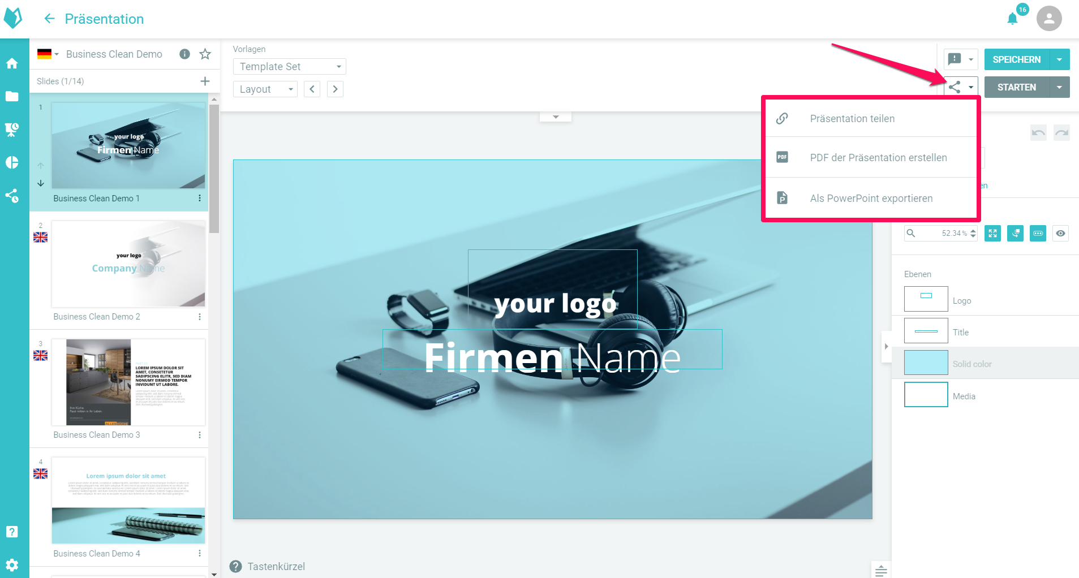Image resolution: width=1079 pixels, height=578 pixels.
Task: Expand the Layout dropdown
Action: click(265, 89)
